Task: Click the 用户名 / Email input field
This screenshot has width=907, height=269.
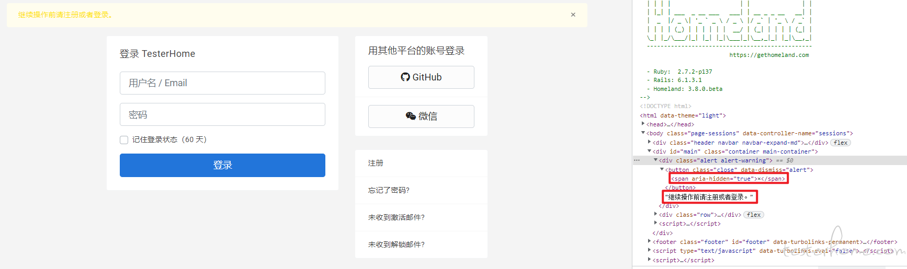Action: pos(222,83)
